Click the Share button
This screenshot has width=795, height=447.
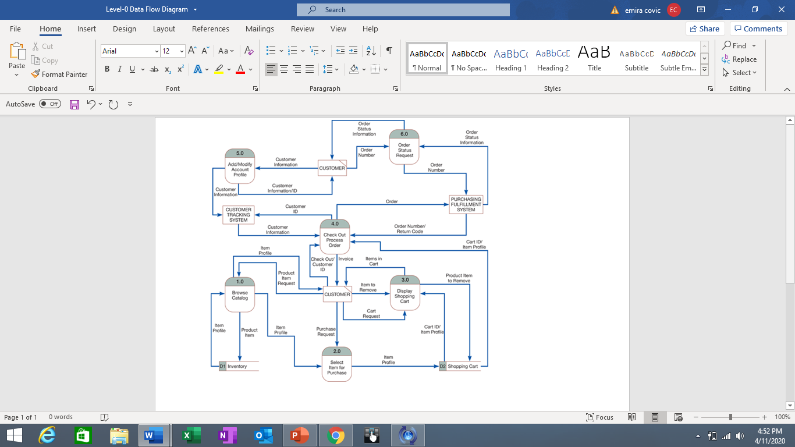(x=704, y=29)
